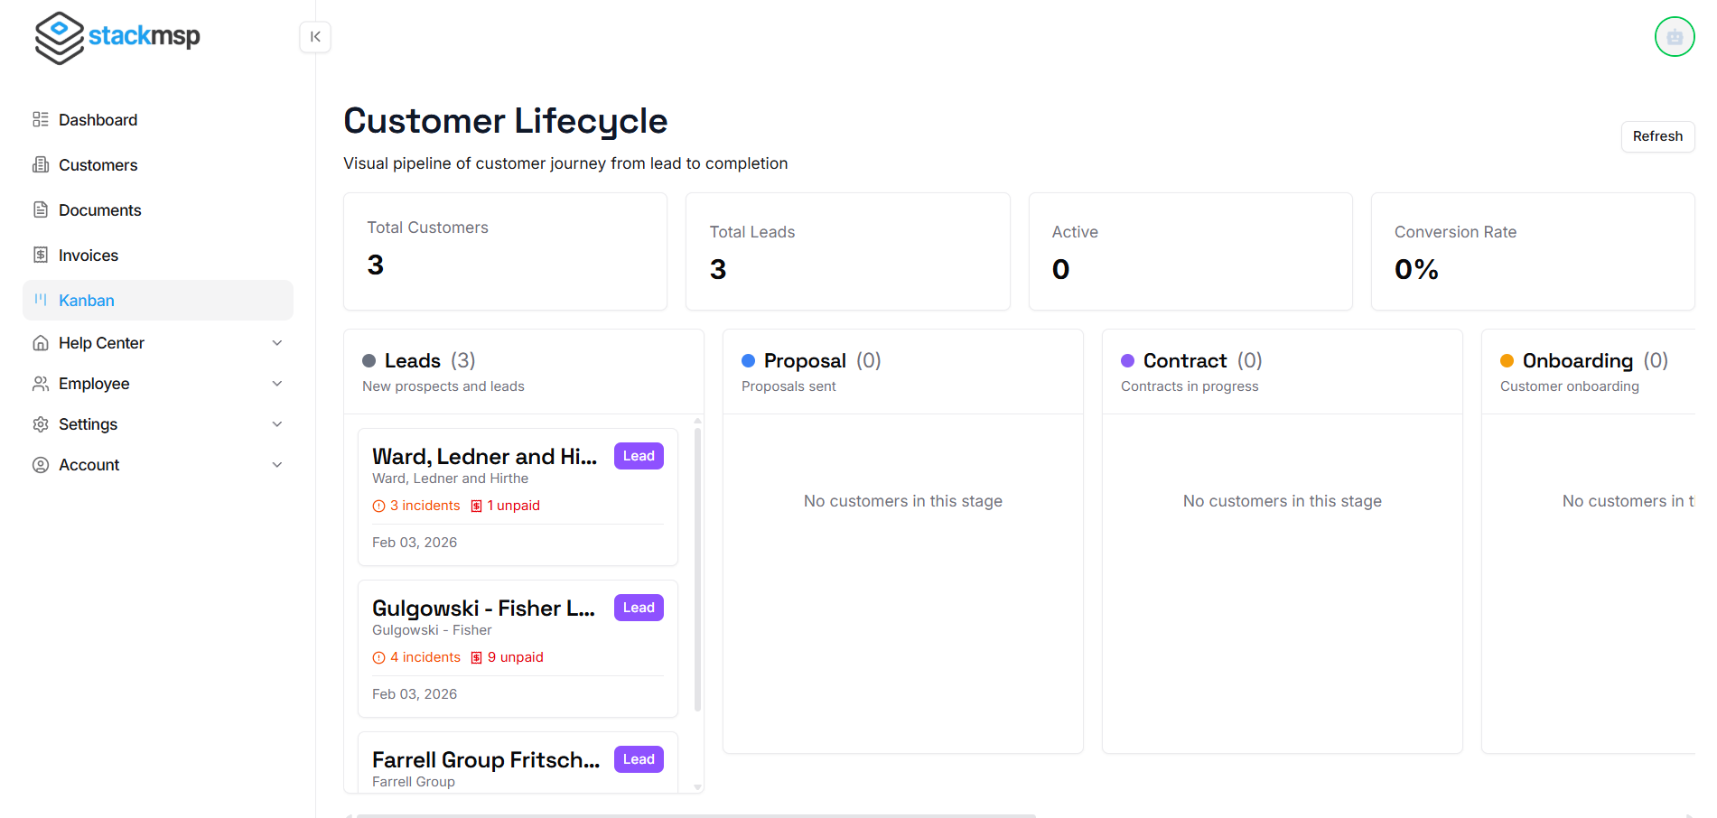
Task: Expand the Employee menu chevron
Action: [277, 384]
